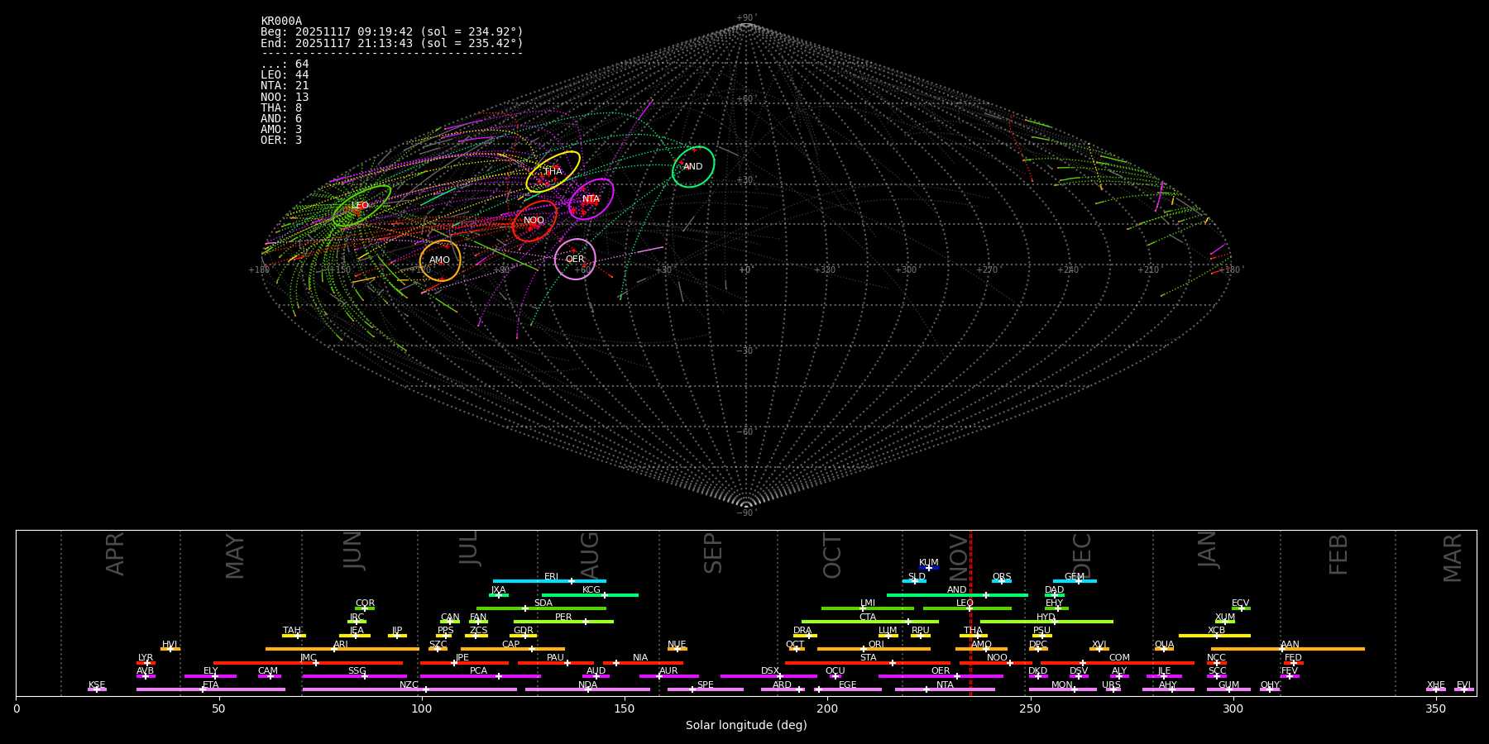The width and height of the screenshot is (1489, 744).
Task: Select the red COM shower bar in timeline
Action: 1118,663
